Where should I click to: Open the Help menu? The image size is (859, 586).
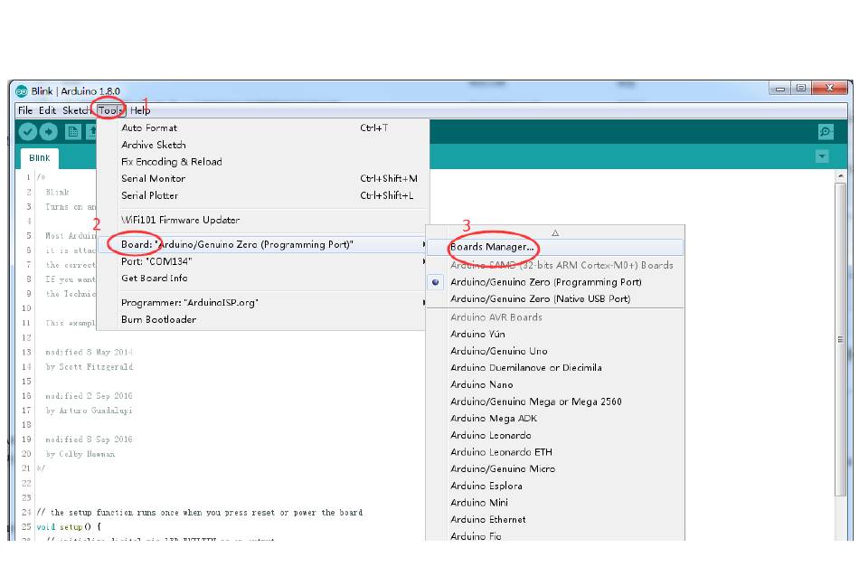click(x=140, y=110)
